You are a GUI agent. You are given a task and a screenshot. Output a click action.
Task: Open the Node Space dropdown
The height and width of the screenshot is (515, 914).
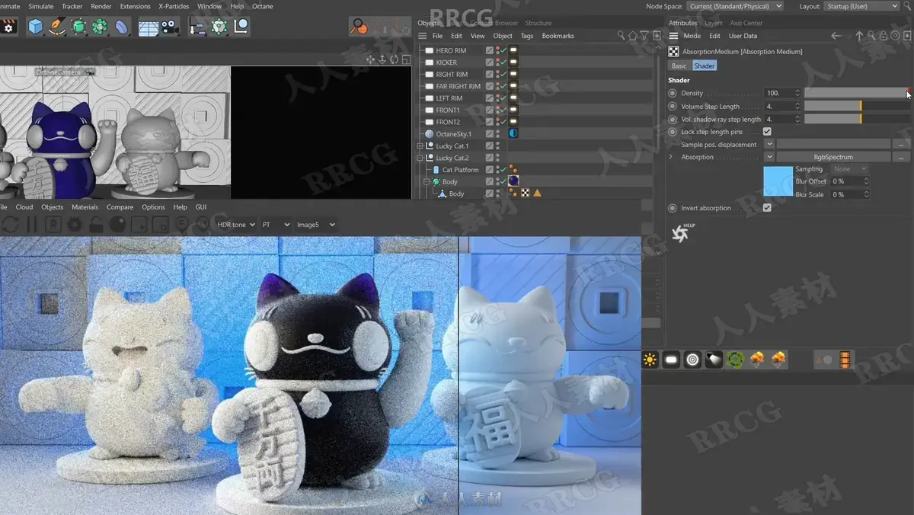(735, 6)
